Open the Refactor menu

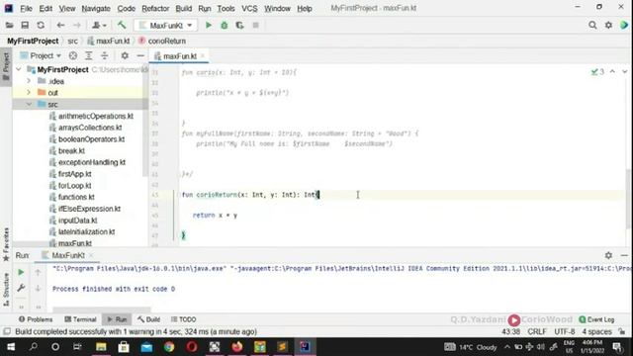click(x=155, y=8)
